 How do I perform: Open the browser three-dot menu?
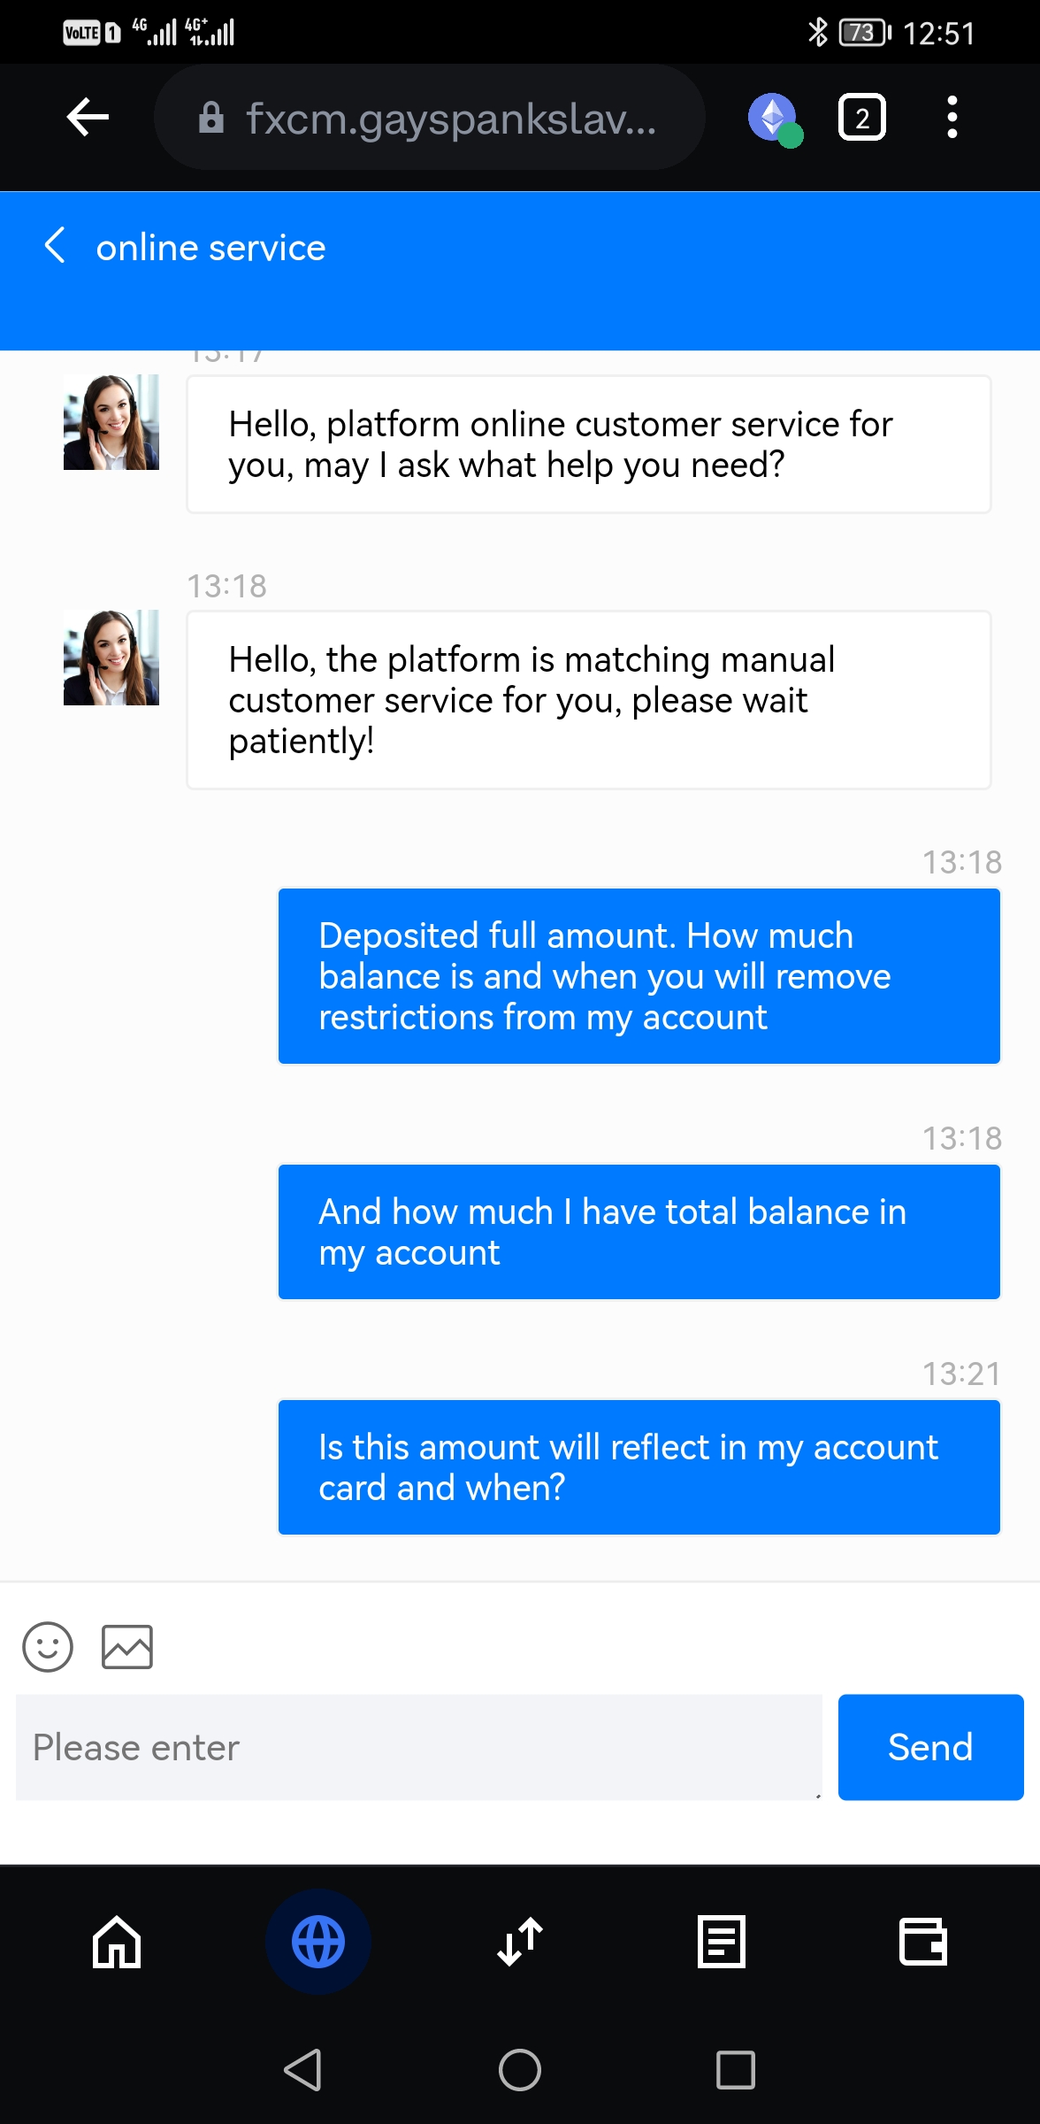952,118
